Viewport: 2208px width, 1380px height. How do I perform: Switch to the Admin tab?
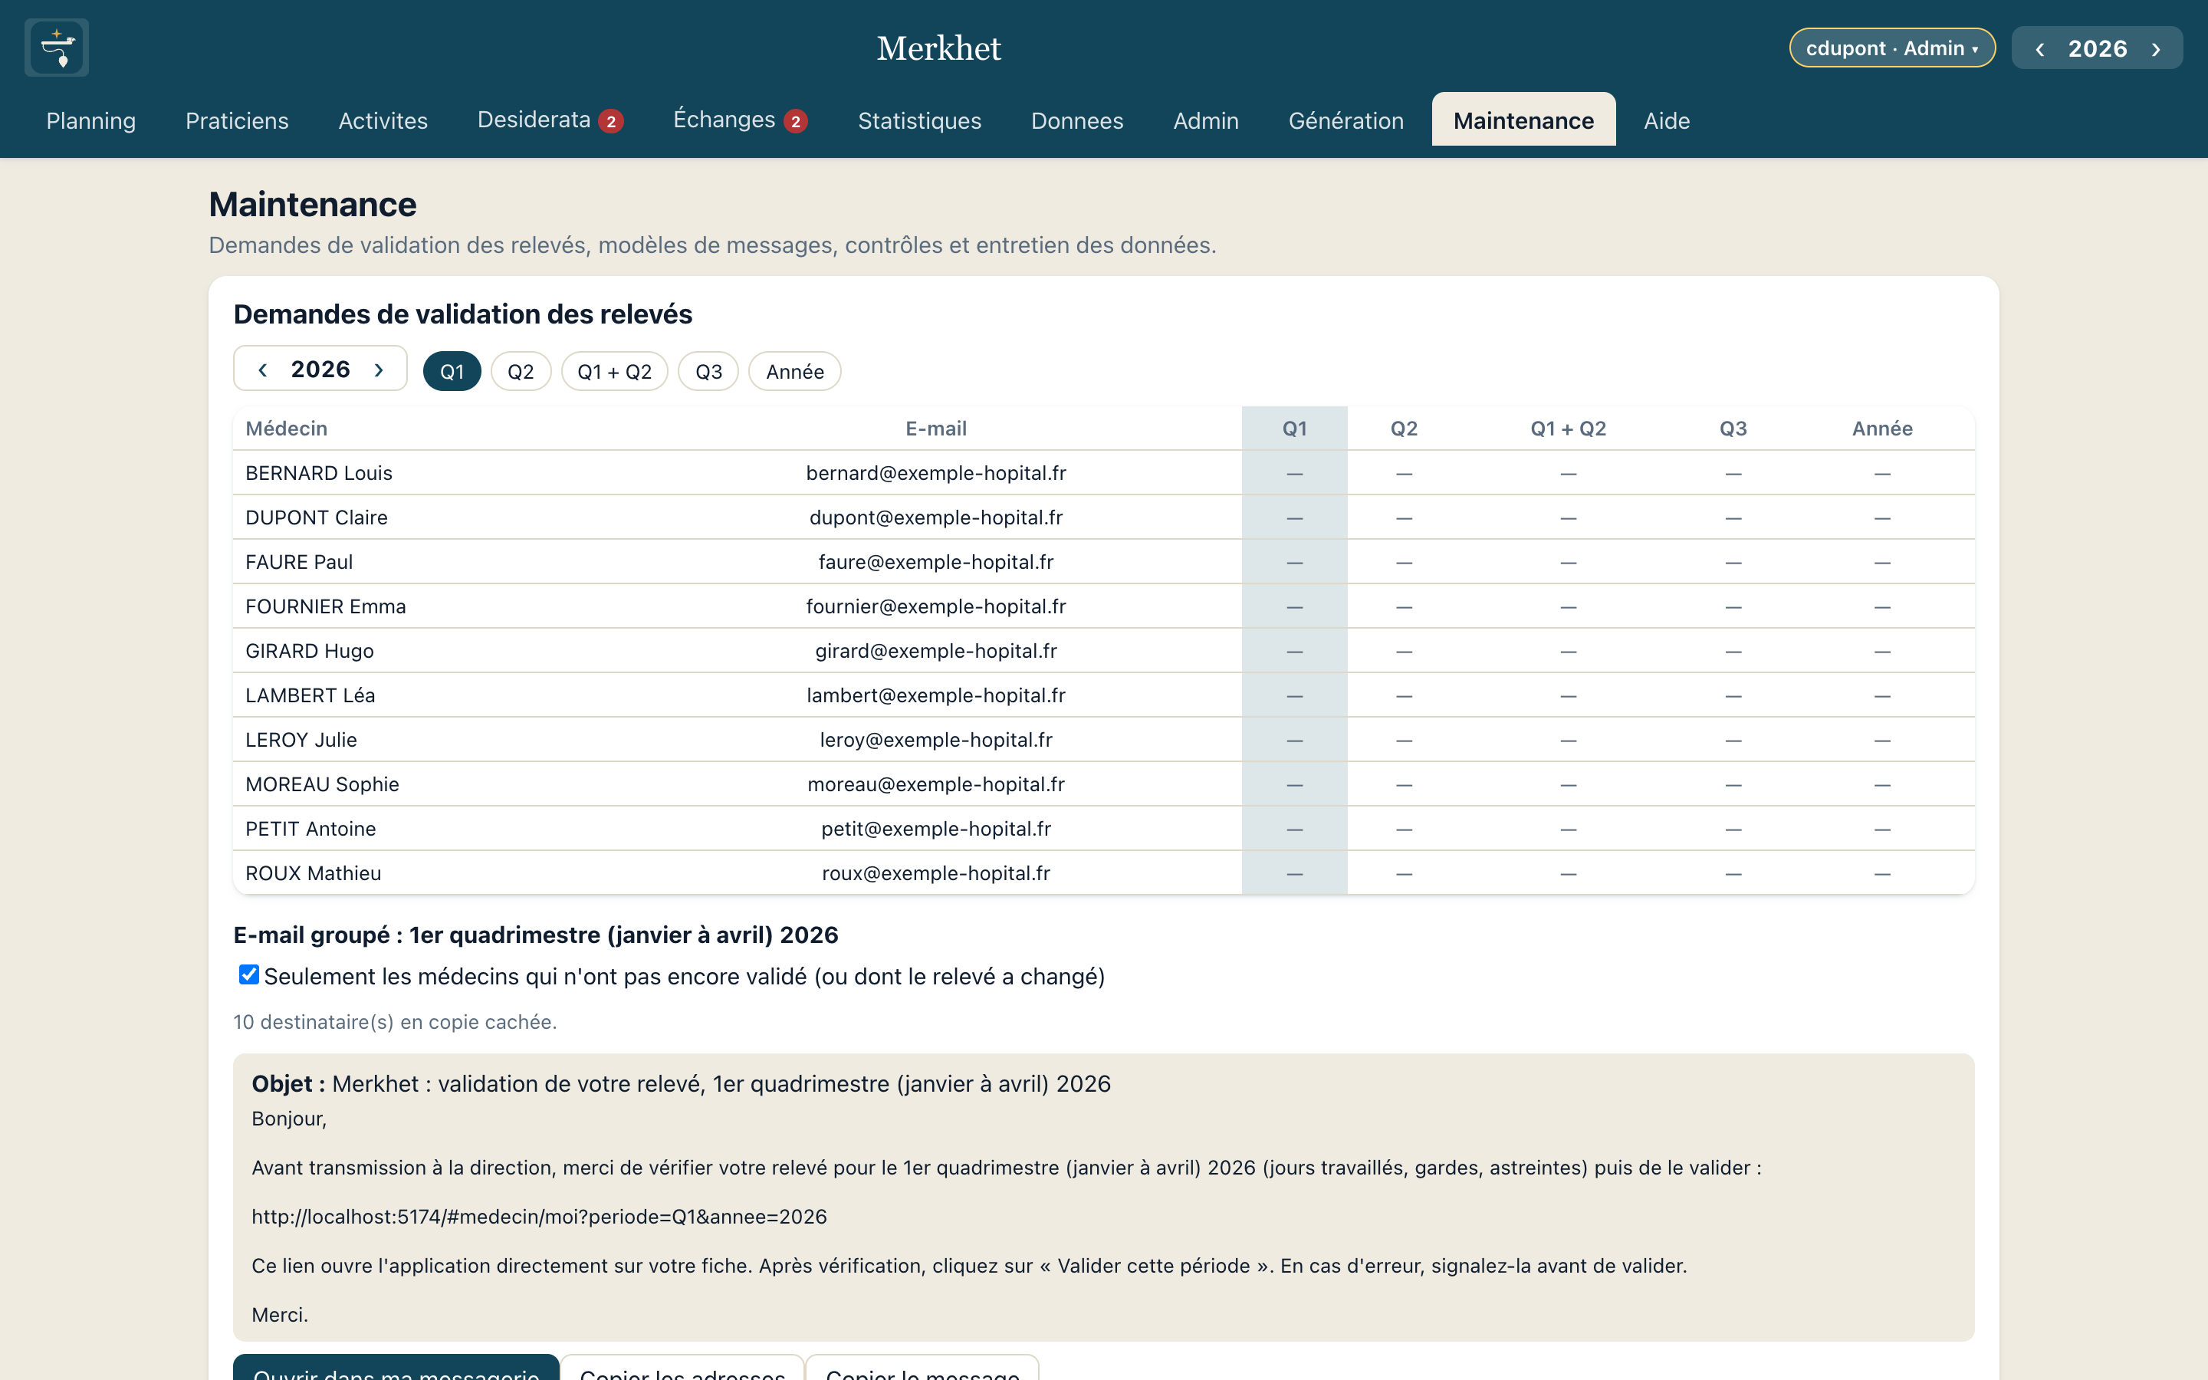[x=1206, y=120]
